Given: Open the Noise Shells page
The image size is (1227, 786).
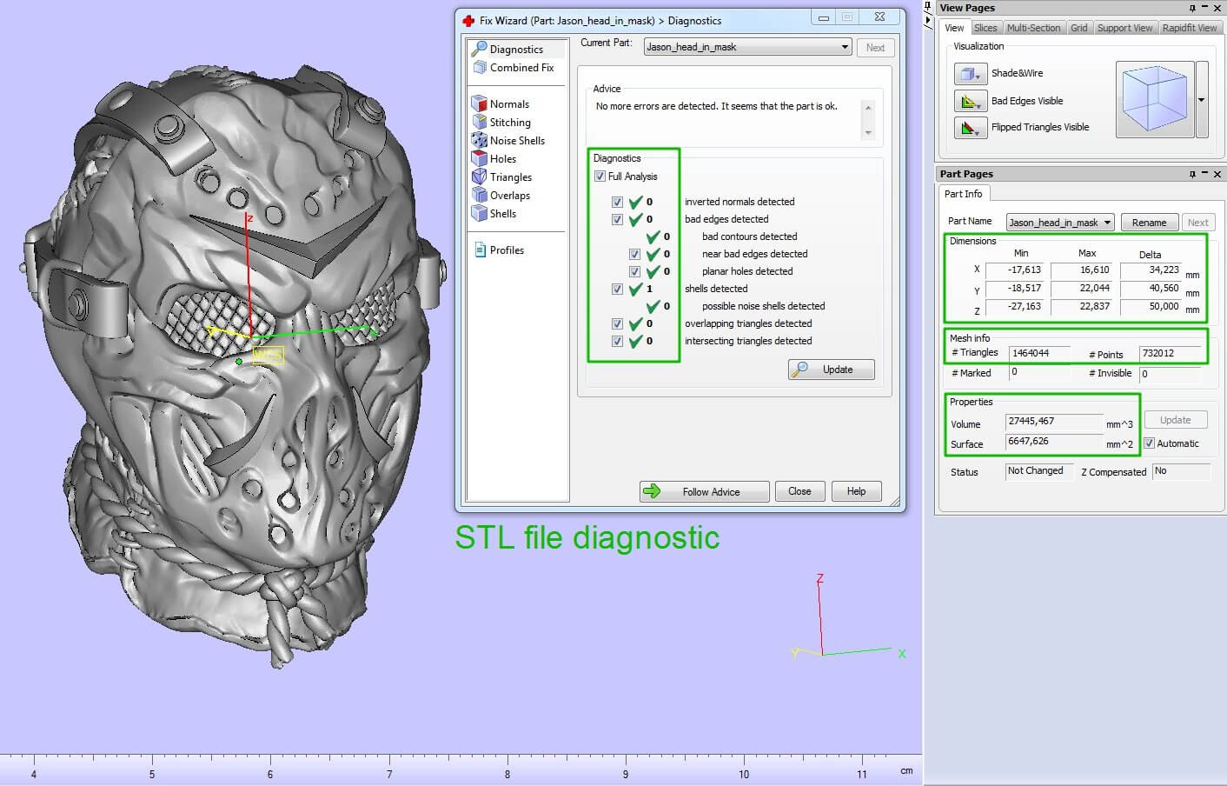Looking at the screenshot, I should (x=516, y=141).
